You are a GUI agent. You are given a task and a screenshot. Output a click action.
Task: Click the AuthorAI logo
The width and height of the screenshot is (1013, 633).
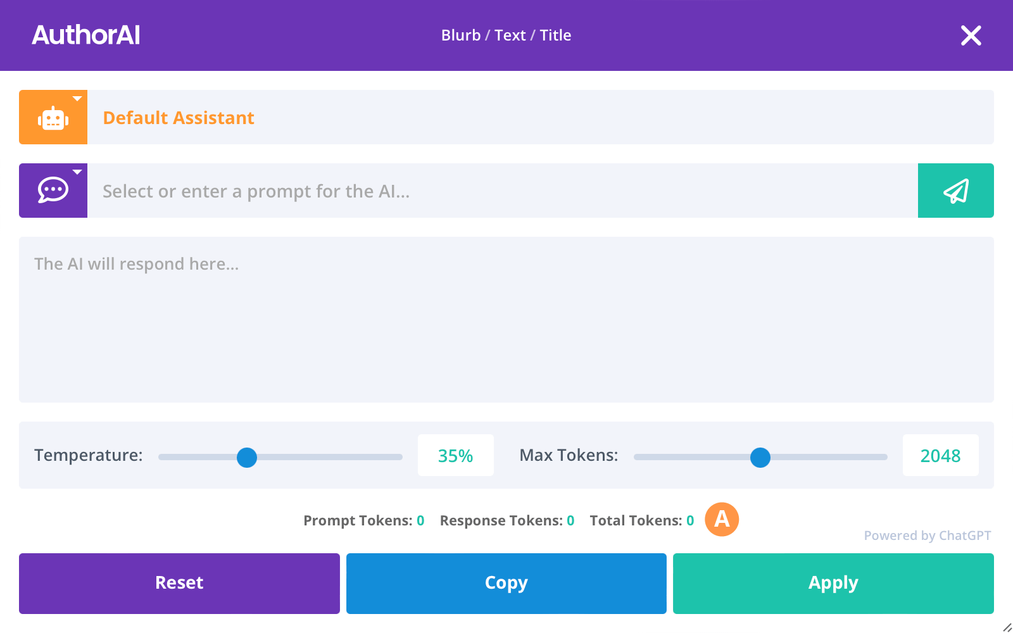tap(86, 35)
